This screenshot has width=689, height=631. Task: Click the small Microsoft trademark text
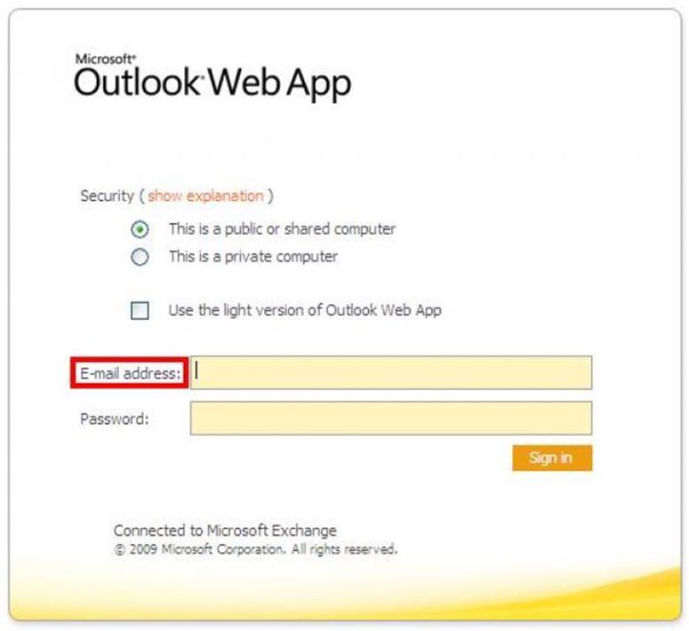click(x=106, y=59)
